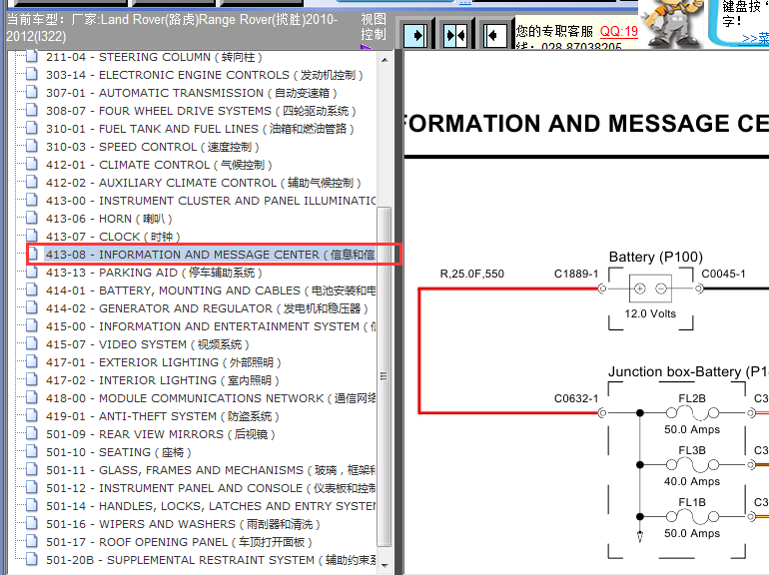
Task: Click the document icon beside 413-06 HORN
Action: 31,219
